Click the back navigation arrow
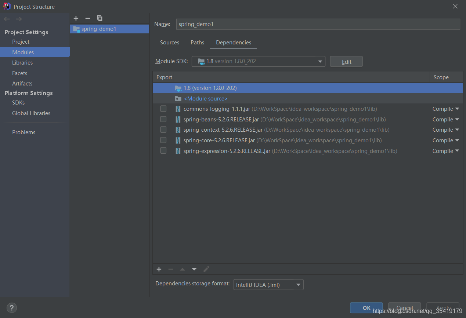The image size is (466, 318). (x=7, y=19)
